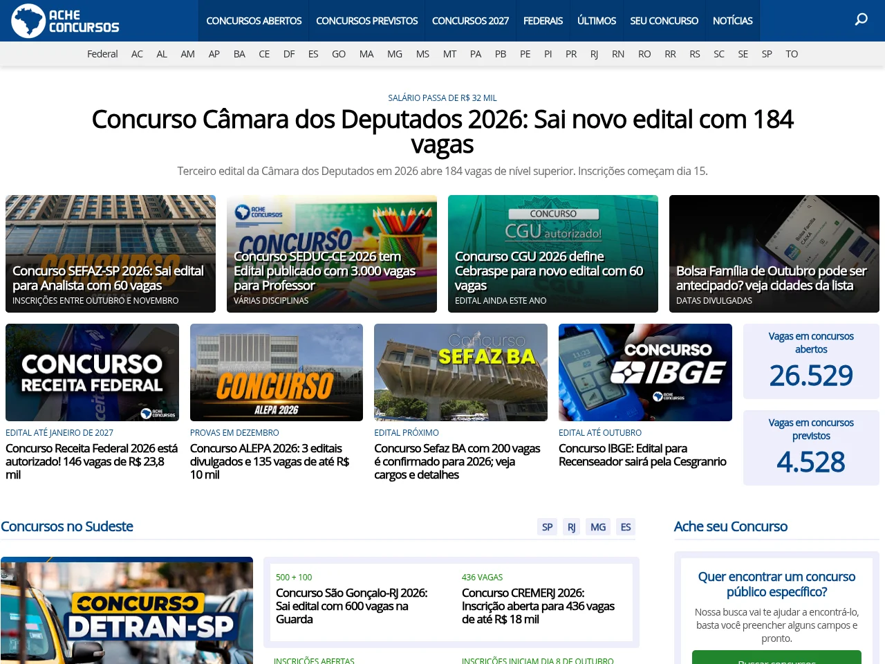The width and height of the screenshot is (885, 664).
Task: Choose RJ state link in top bar
Action: (594, 54)
